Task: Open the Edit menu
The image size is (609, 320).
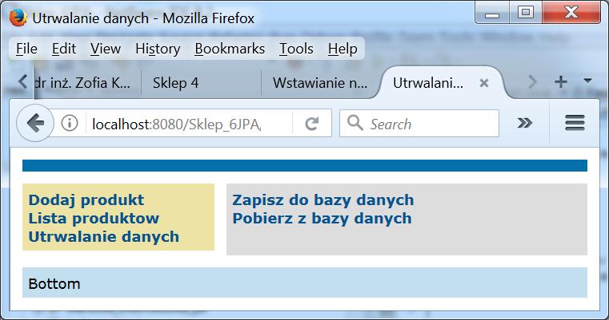Action: click(64, 49)
